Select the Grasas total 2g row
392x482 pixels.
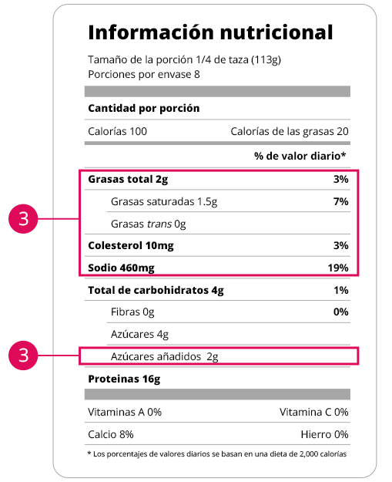point(218,179)
